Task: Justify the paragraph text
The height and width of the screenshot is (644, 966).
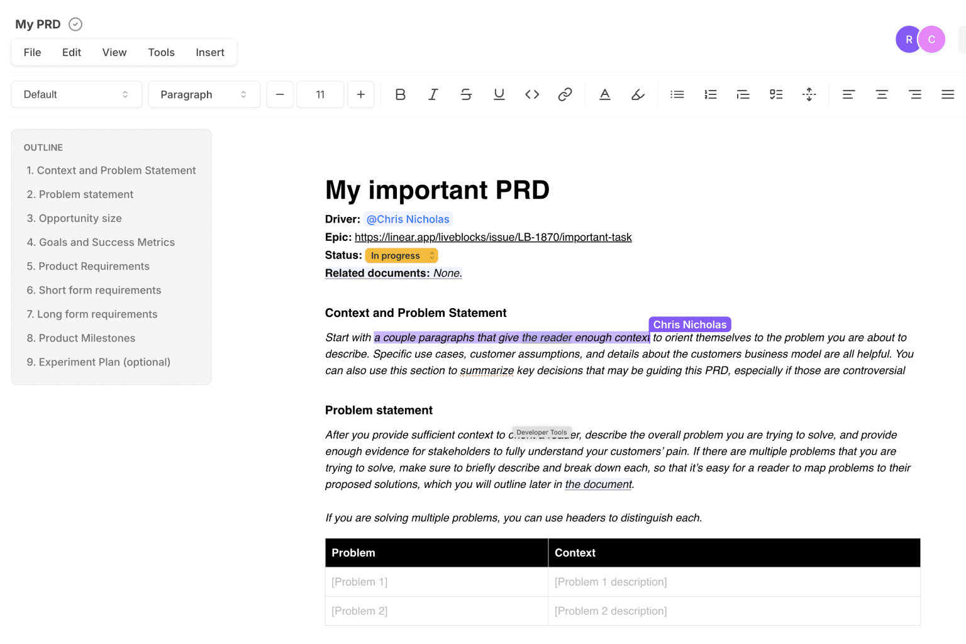Action: 948,94
